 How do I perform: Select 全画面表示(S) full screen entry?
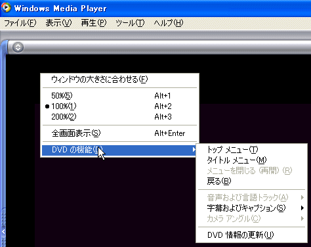coord(119,133)
